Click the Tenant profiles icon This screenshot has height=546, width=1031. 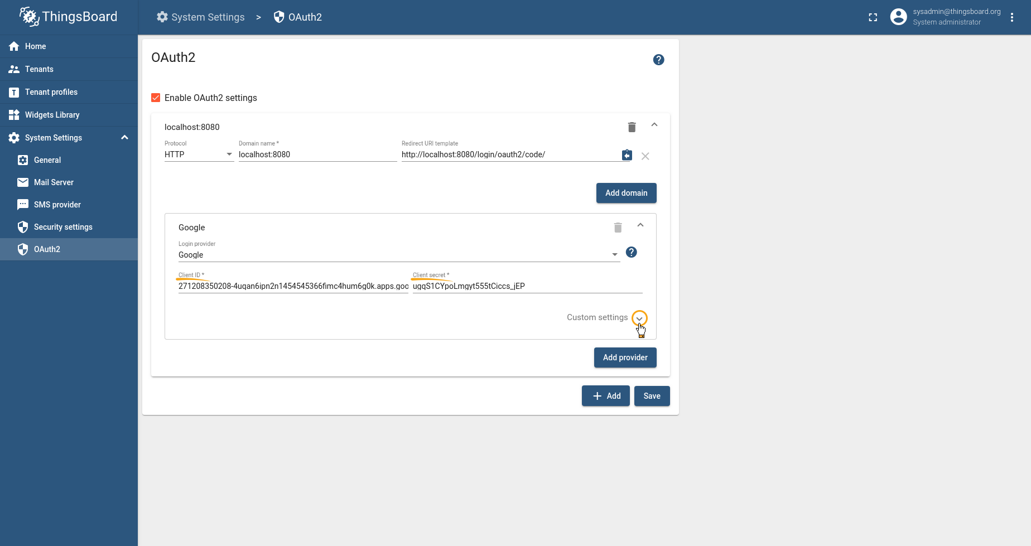pyautogui.click(x=14, y=92)
